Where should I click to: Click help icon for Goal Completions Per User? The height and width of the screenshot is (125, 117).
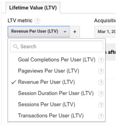pos(101,60)
